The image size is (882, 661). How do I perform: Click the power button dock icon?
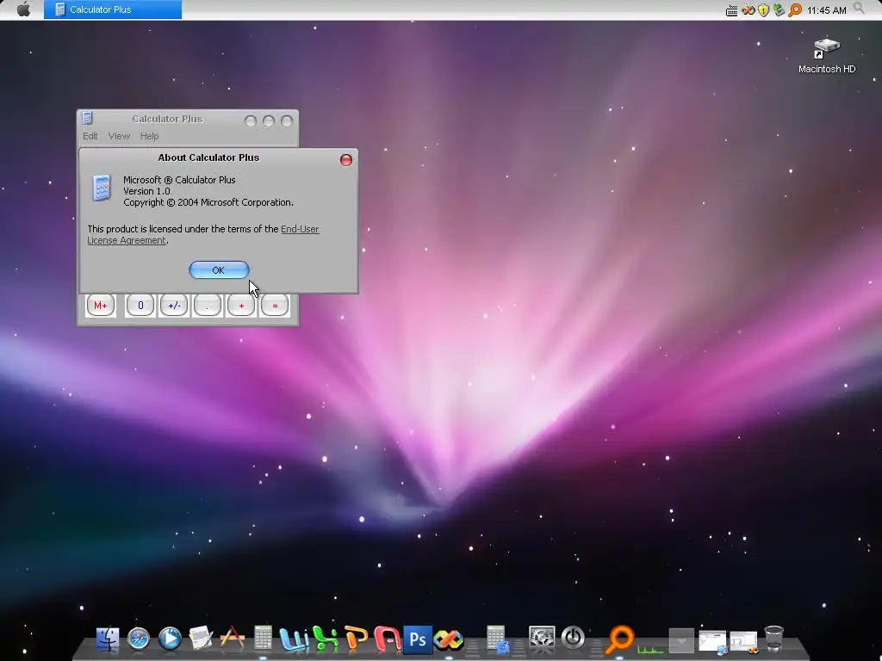573,639
